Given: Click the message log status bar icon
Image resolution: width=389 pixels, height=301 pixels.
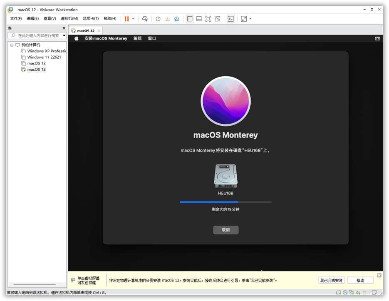Looking at the screenshot, I should pos(374,293).
